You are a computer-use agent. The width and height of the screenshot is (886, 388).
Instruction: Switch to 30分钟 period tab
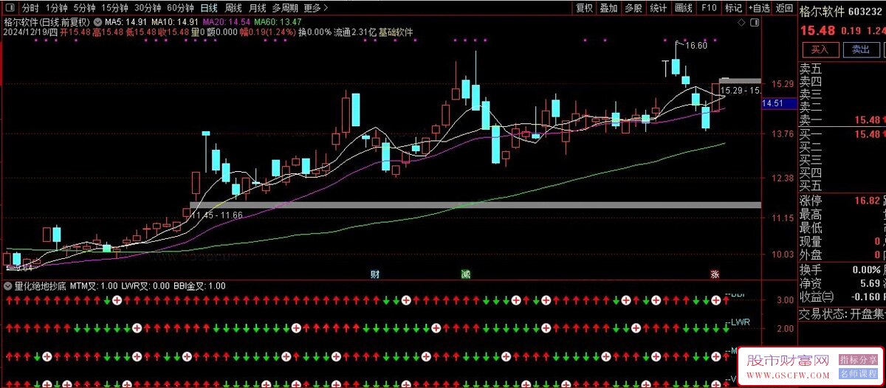147,8
